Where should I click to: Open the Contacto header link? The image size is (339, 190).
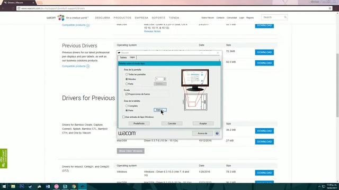click(x=220, y=17)
